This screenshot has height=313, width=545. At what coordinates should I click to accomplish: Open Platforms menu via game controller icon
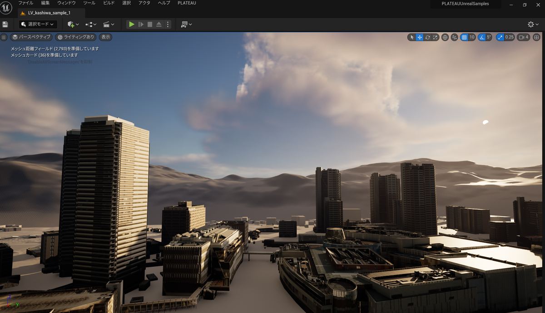click(185, 24)
